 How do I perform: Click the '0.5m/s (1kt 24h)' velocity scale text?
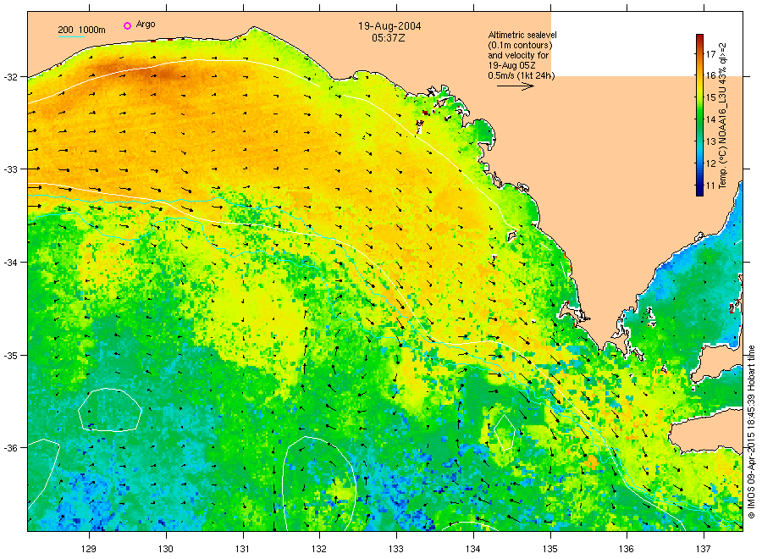[x=521, y=76]
